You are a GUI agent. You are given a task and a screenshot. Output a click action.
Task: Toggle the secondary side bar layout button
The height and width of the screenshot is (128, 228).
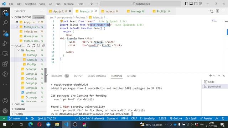click(x=196, y=4)
